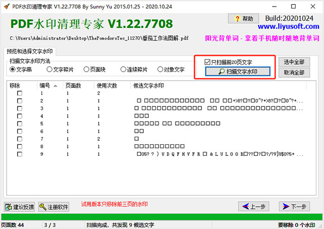Switch to 预览和选择文字水印 tab
Screen dimensions: 324x229
pyautogui.click(x=29, y=51)
